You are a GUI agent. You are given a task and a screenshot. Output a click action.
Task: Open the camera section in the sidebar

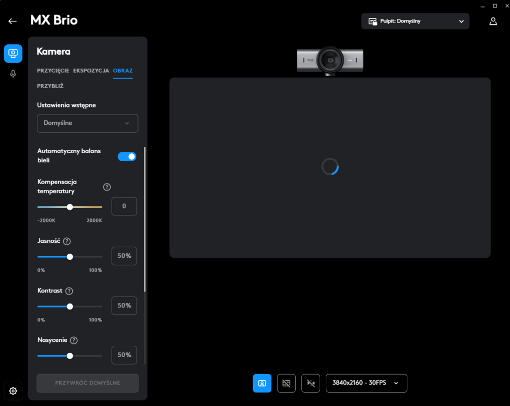point(13,53)
